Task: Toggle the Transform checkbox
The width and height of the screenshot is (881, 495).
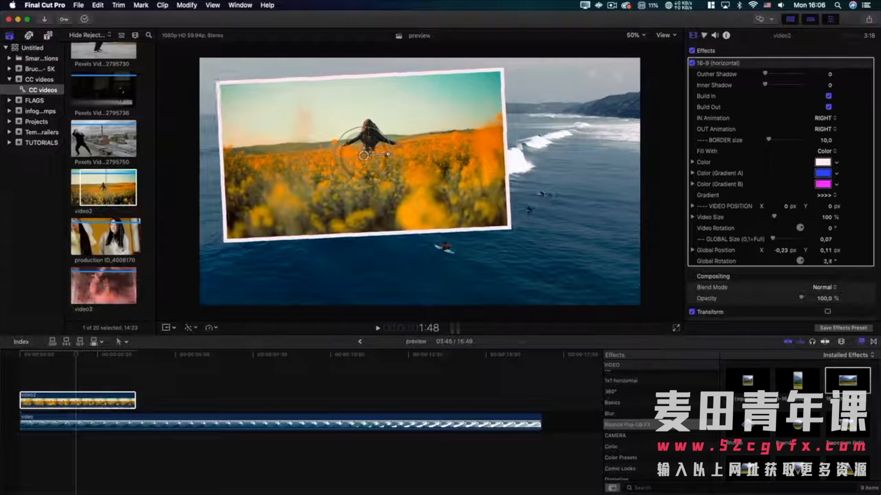Action: [x=692, y=312]
